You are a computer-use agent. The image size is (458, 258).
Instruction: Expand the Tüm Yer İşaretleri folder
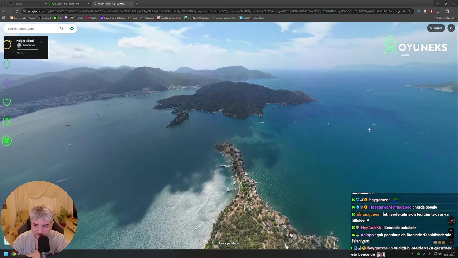445,18
